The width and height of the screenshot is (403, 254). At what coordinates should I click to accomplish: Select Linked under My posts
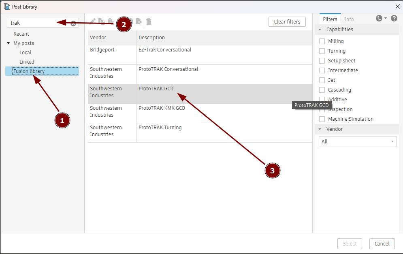point(27,62)
